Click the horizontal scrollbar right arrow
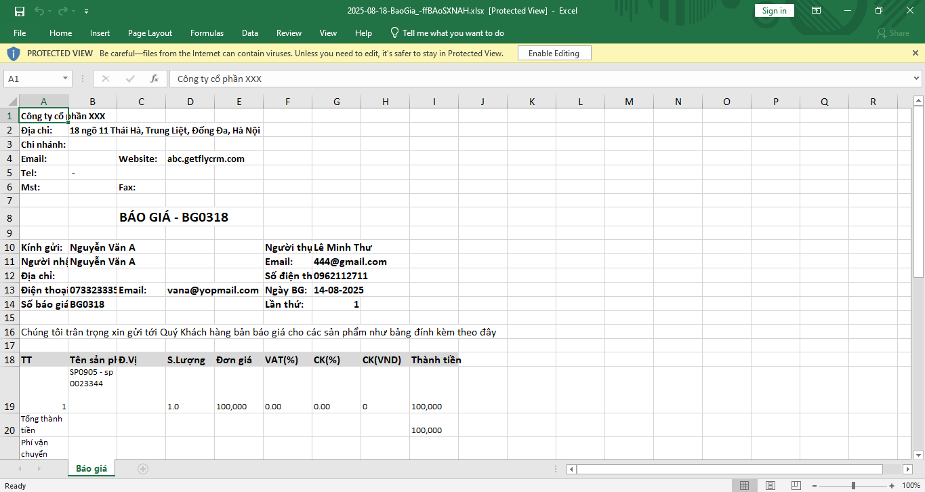The width and height of the screenshot is (925, 492). point(908,469)
